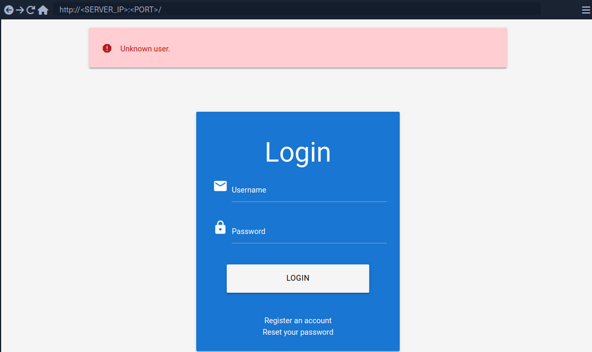
Task: Open the Register an account link
Action: [x=298, y=320]
